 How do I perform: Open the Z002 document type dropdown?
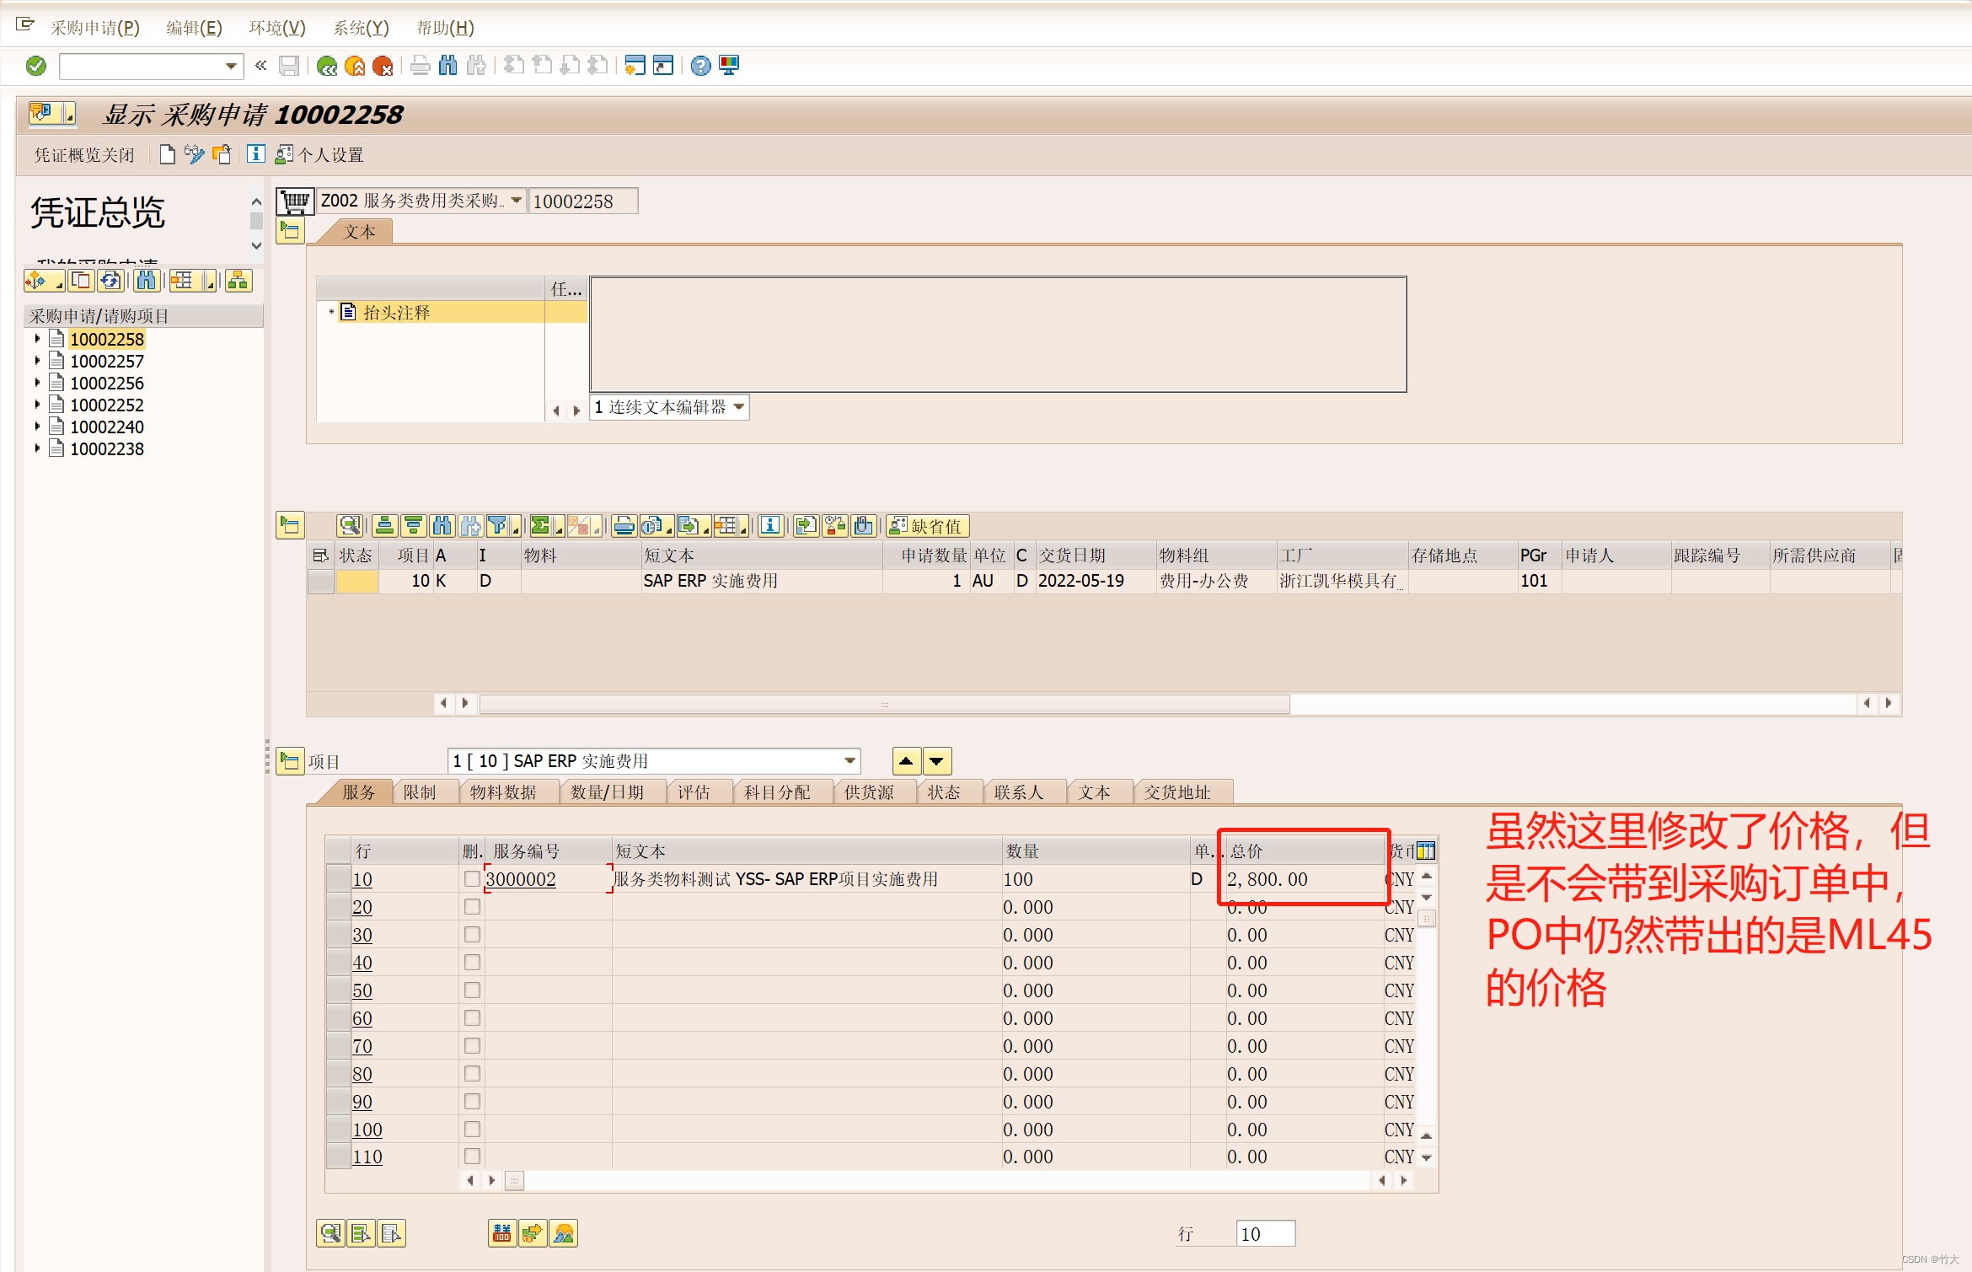click(517, 201)
